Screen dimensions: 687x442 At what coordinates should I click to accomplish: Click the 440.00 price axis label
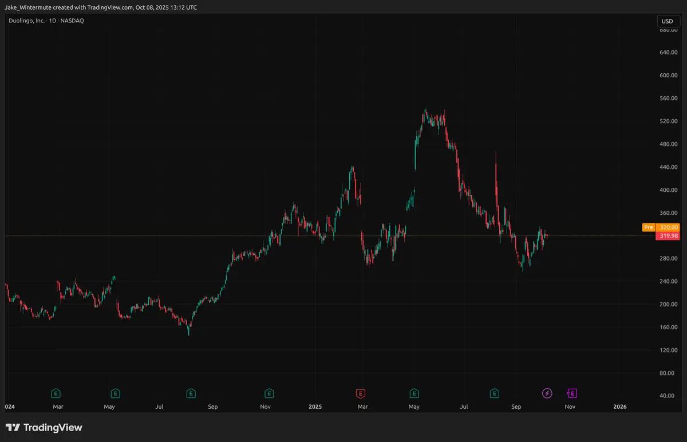(668, 167)
